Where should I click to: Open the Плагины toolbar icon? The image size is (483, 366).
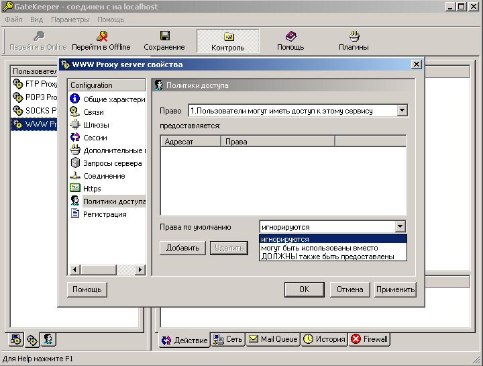(354, 36)
